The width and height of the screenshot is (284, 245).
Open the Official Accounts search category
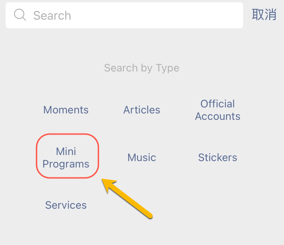[x=218, y=110]
